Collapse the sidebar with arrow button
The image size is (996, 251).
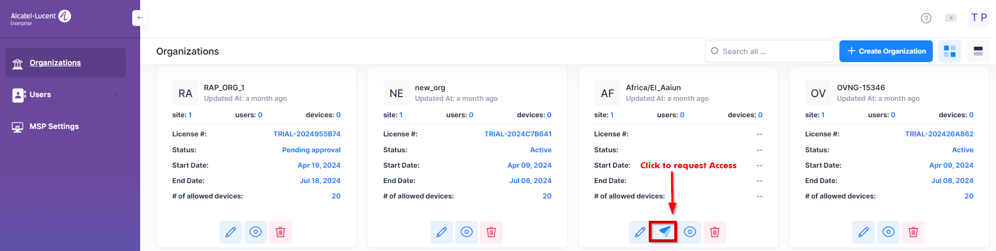tap(140, 18)
